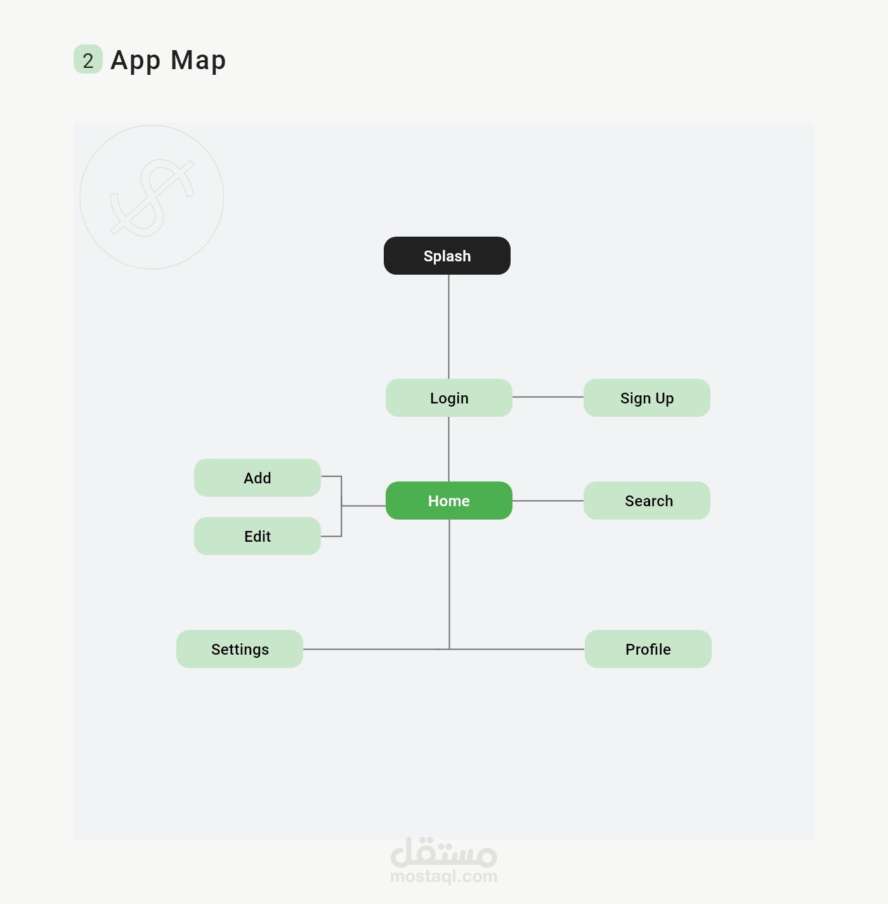
Task: Click the Mostaql Arabic logo
Action: coord(443,853)
